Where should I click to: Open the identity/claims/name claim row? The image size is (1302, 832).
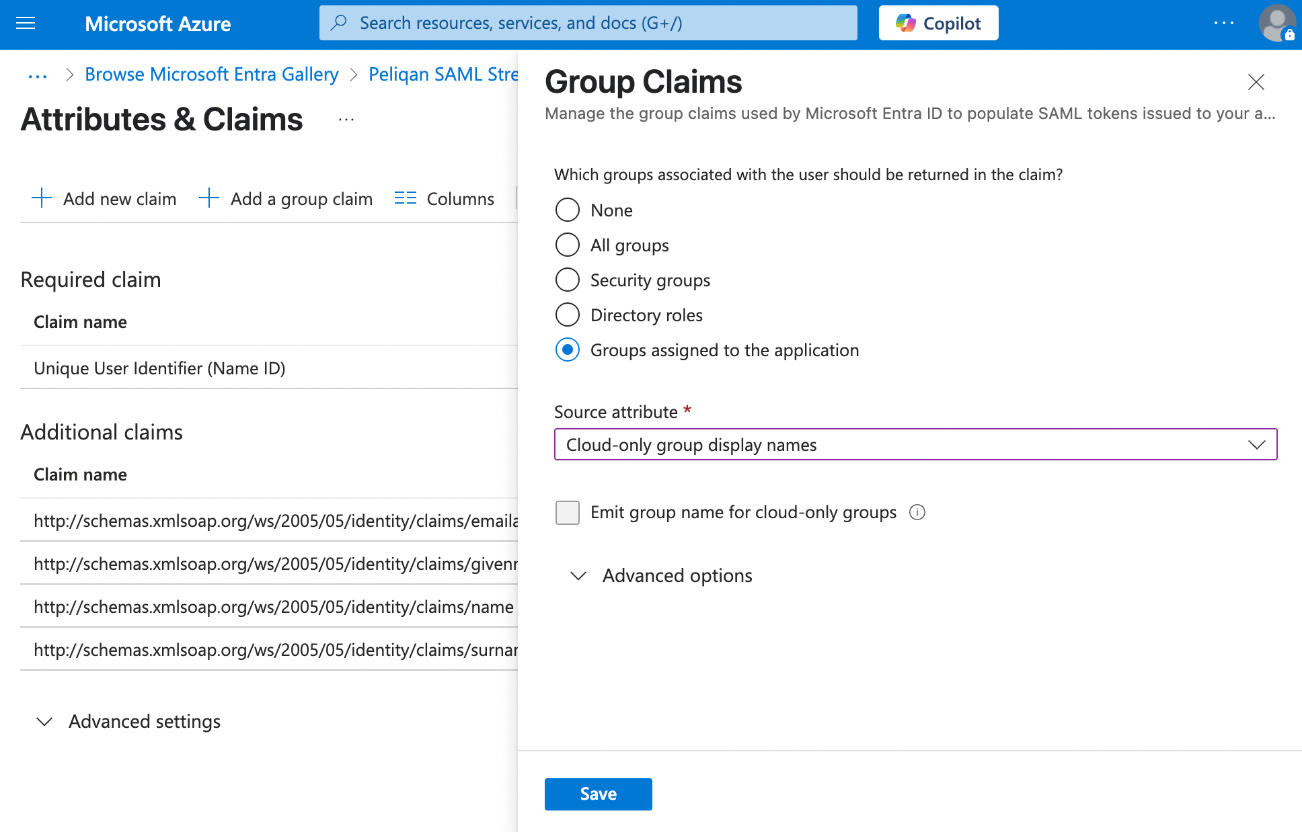[x=269, y=606]
